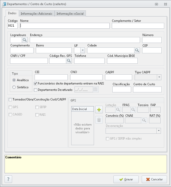Add a GPS date with green plus
The height and width of the screenshot is (187, 171).
pyautogui.click(x=99, y=110)
